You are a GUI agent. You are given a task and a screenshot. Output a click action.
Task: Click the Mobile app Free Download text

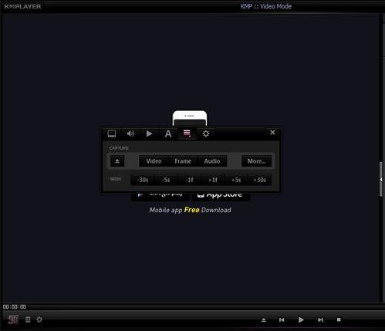pos(190,210)
